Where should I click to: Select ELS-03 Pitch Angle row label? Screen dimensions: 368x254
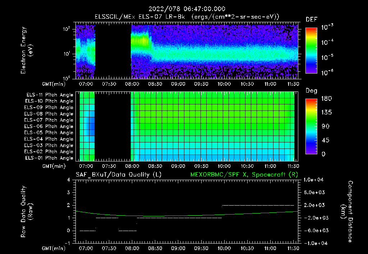coord(49,145)
